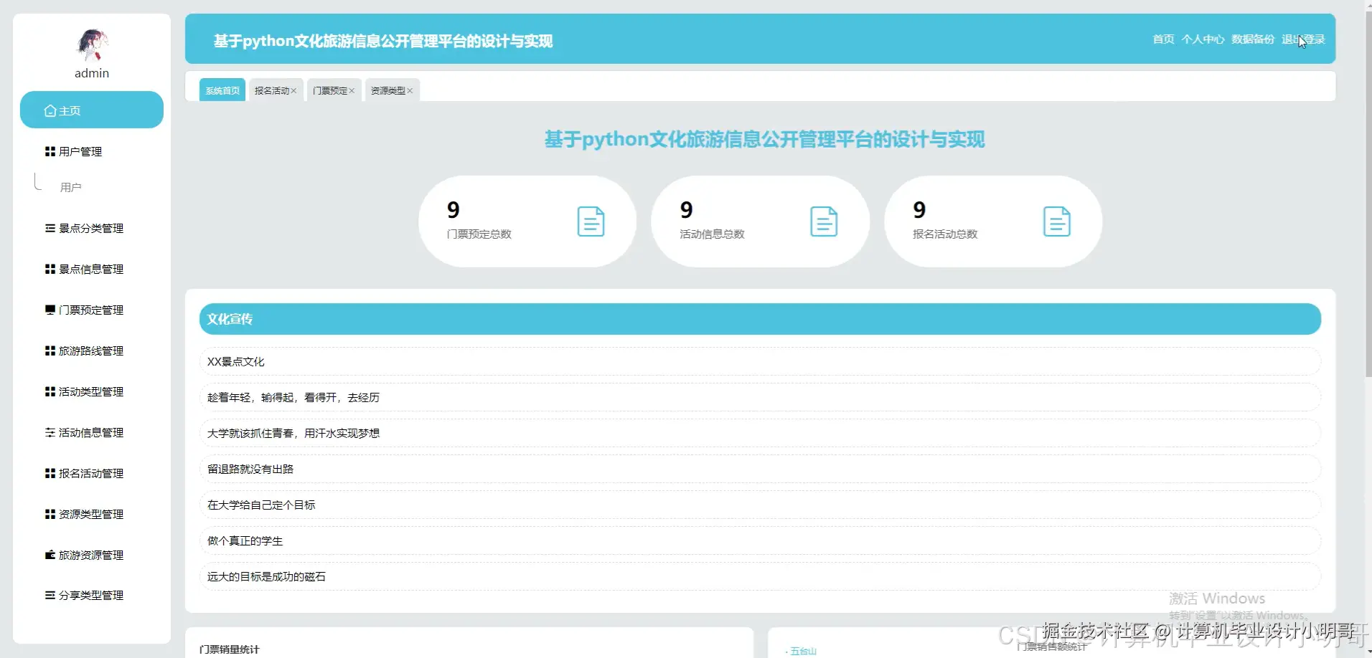
Task: Click the 景点分类管理 list icon
Action: coord(50,228)
